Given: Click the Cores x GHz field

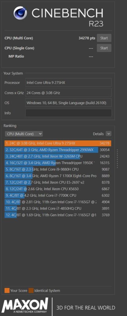Looking at the screenshot, I should 69,93.
